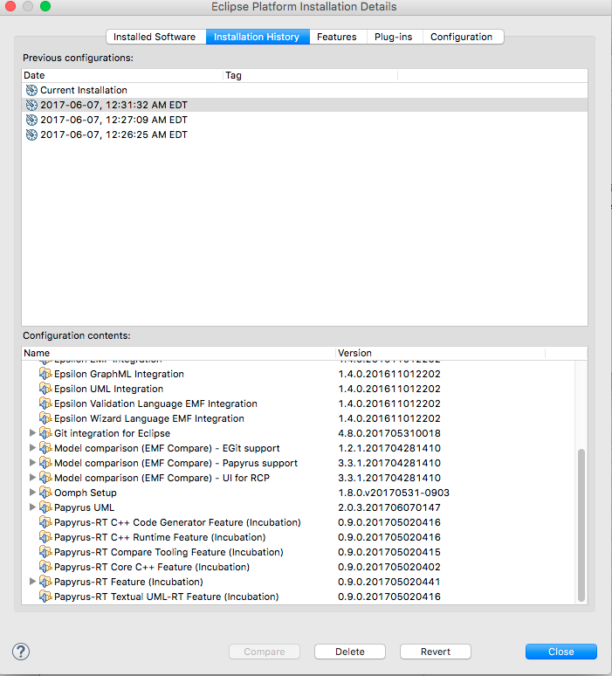
Task: Click the EMF Compare Papyrus support icon
Action: coord(45,463)
